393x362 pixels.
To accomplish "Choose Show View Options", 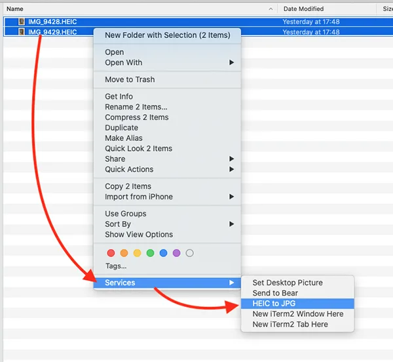I will click(168, 235).
